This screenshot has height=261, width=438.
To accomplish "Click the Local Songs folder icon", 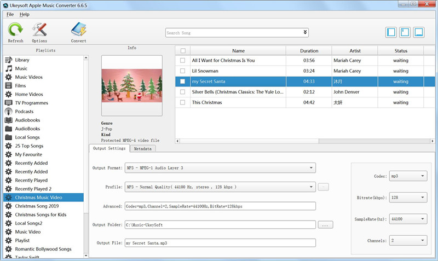I will [9, 137].
